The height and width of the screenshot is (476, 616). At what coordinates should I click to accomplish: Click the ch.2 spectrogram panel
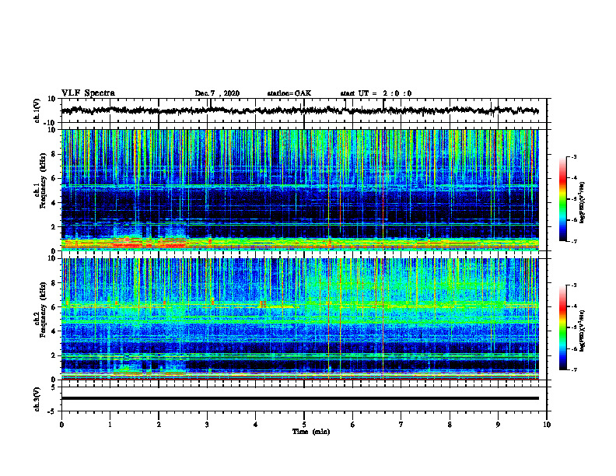299,319
